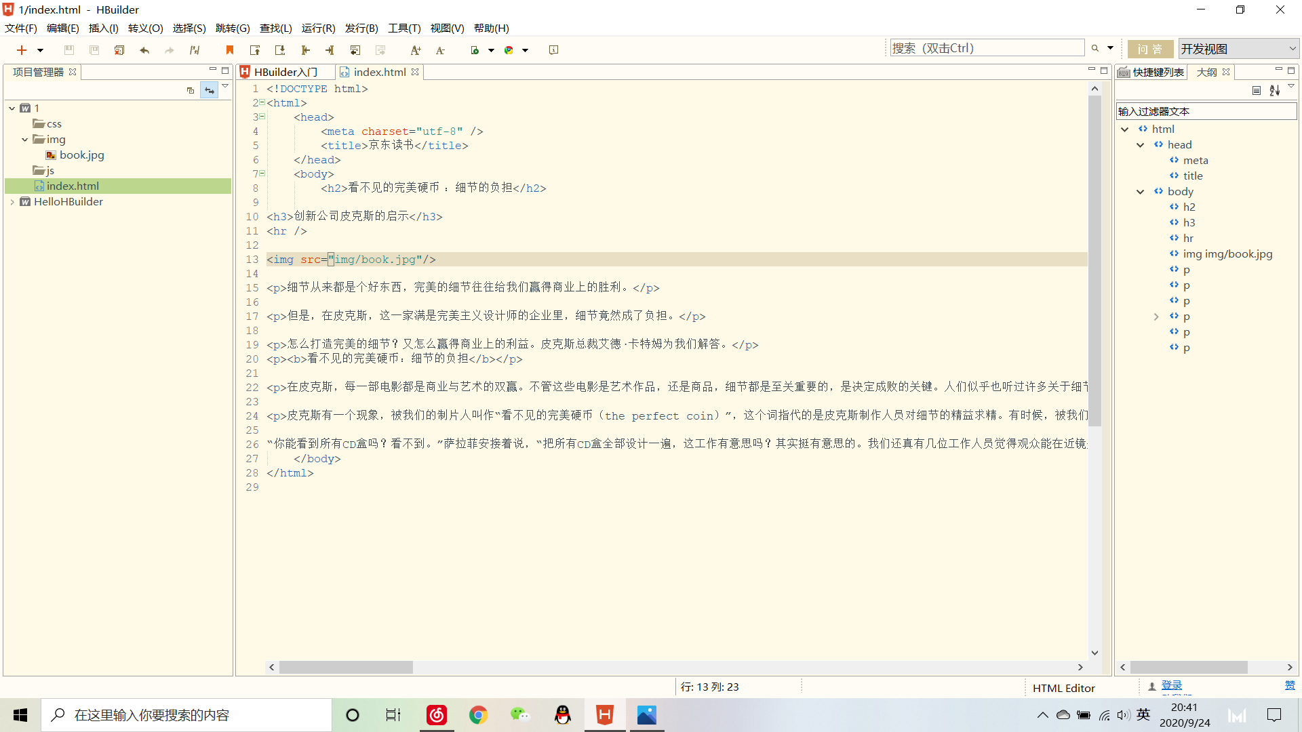Open the 插入(I) menu
Screen dimensions: 1302x732
[x=104, y=28]
